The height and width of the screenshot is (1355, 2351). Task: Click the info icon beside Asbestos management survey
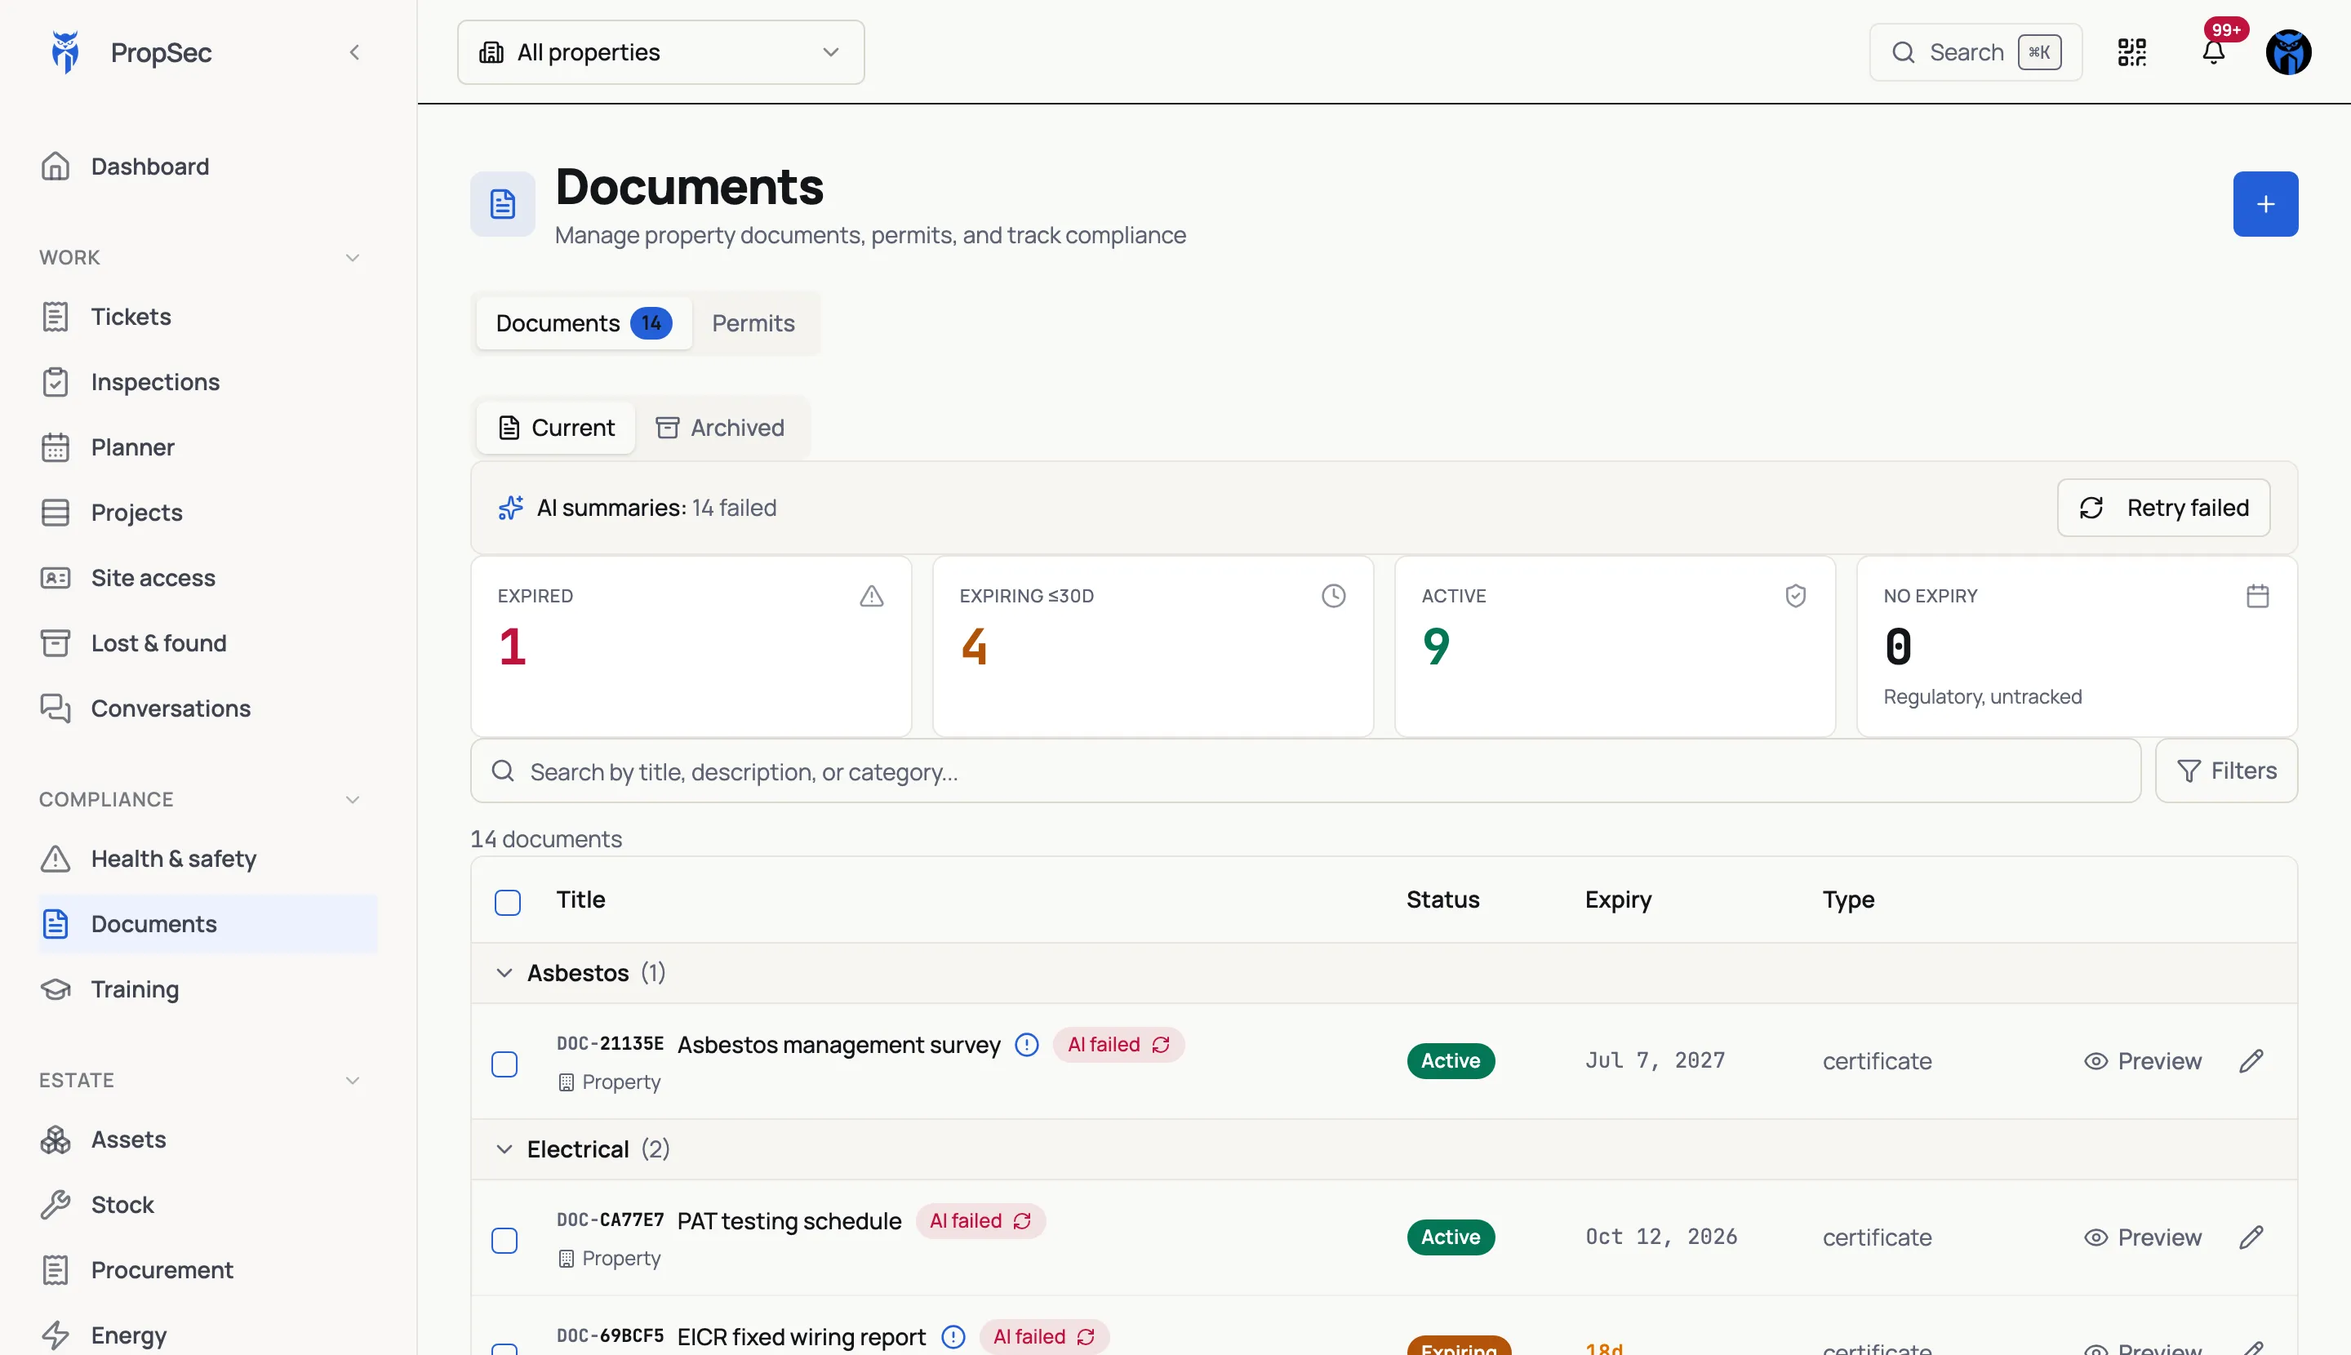click(x=1027, y=1045)
